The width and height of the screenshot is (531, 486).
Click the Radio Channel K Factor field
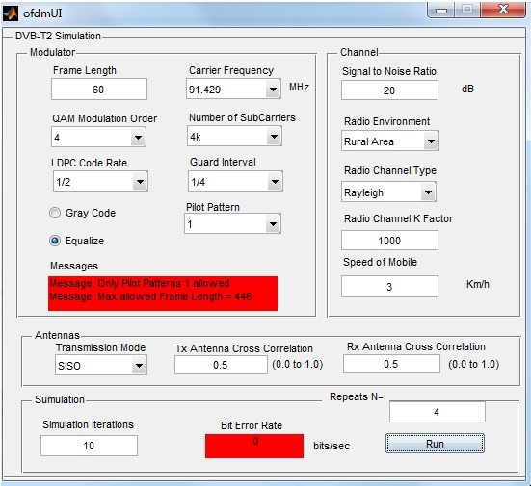[389, 241]
